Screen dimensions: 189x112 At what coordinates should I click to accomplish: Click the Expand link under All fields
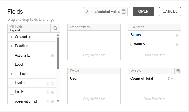pyautogui.click(x=15, y=30)
